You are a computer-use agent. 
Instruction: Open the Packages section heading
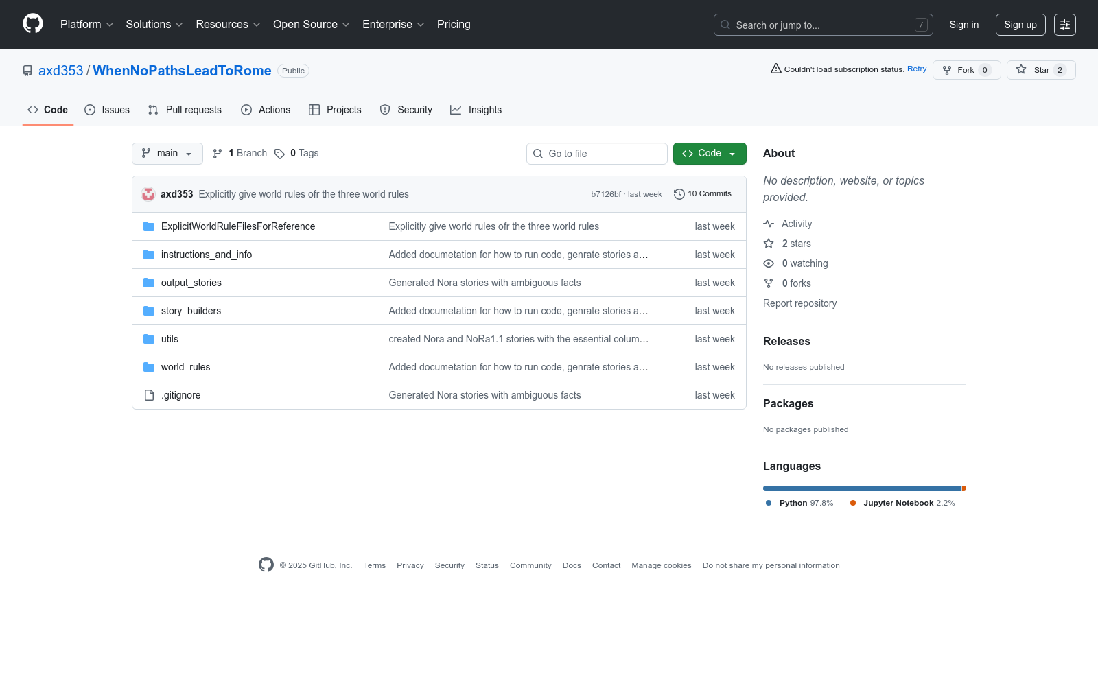click(x=788, y=403)
